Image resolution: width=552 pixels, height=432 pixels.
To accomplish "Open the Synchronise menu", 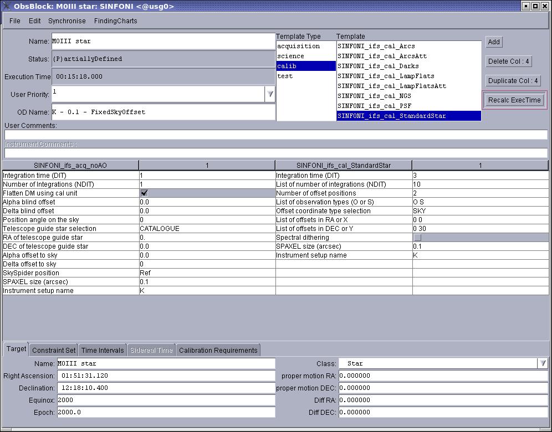I will [67, 20].
